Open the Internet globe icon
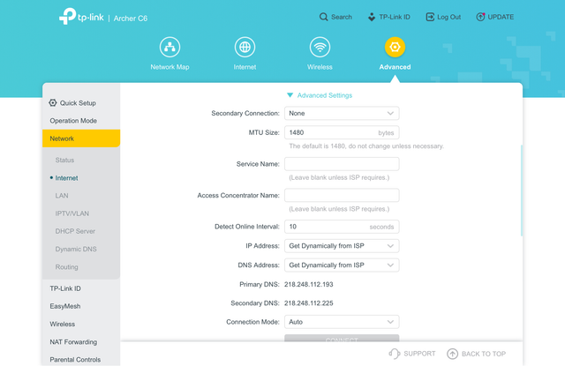 245,48
